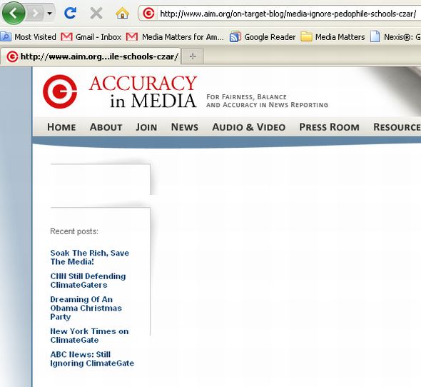Open the News navigation menu item
Screen dimensions: 421x387
[185, 127]
